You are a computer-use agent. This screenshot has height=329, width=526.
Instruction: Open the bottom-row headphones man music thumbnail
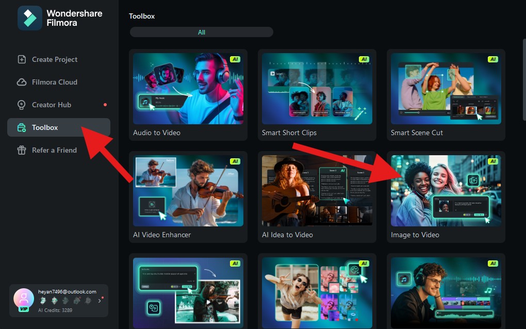[446, 293]
